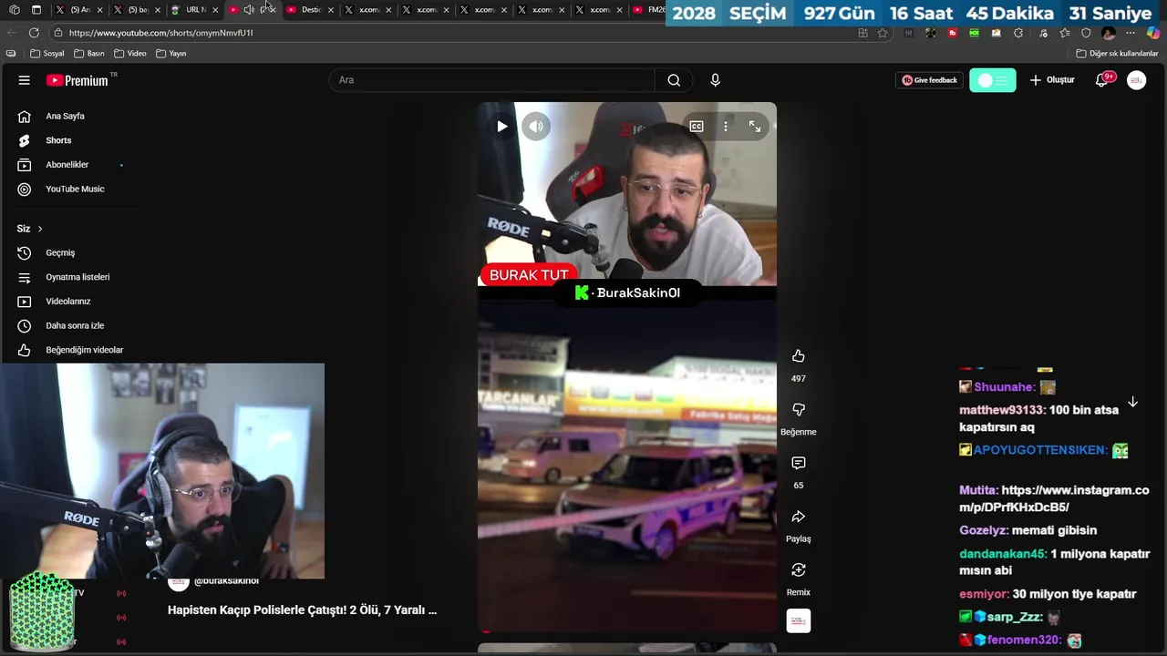
Task: Open Beğendiğim videolar list
Action: tap(84, 350)
